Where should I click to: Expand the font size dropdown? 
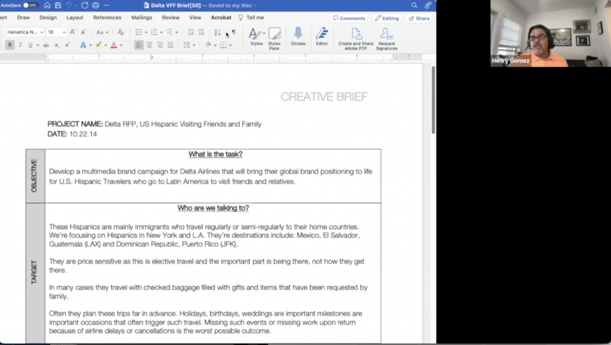point(64,32)
